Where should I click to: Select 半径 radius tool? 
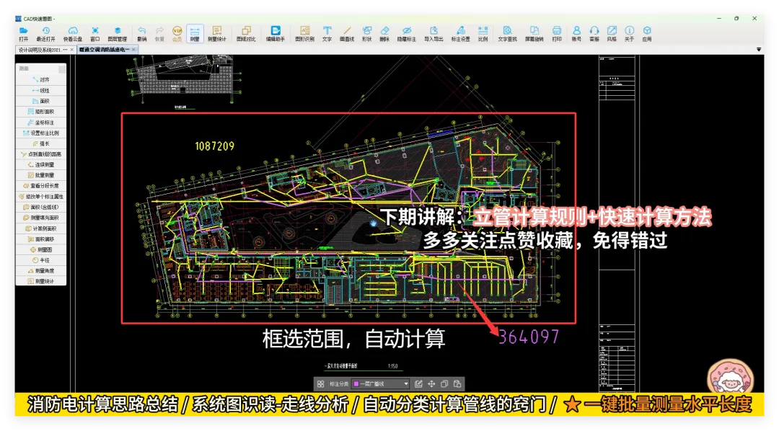pyautogui.click(x=40, y=260)
